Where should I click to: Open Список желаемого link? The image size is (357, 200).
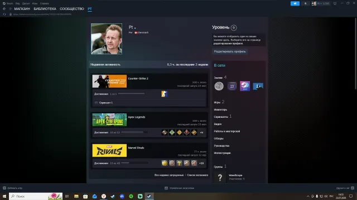(x=197, y=175)
